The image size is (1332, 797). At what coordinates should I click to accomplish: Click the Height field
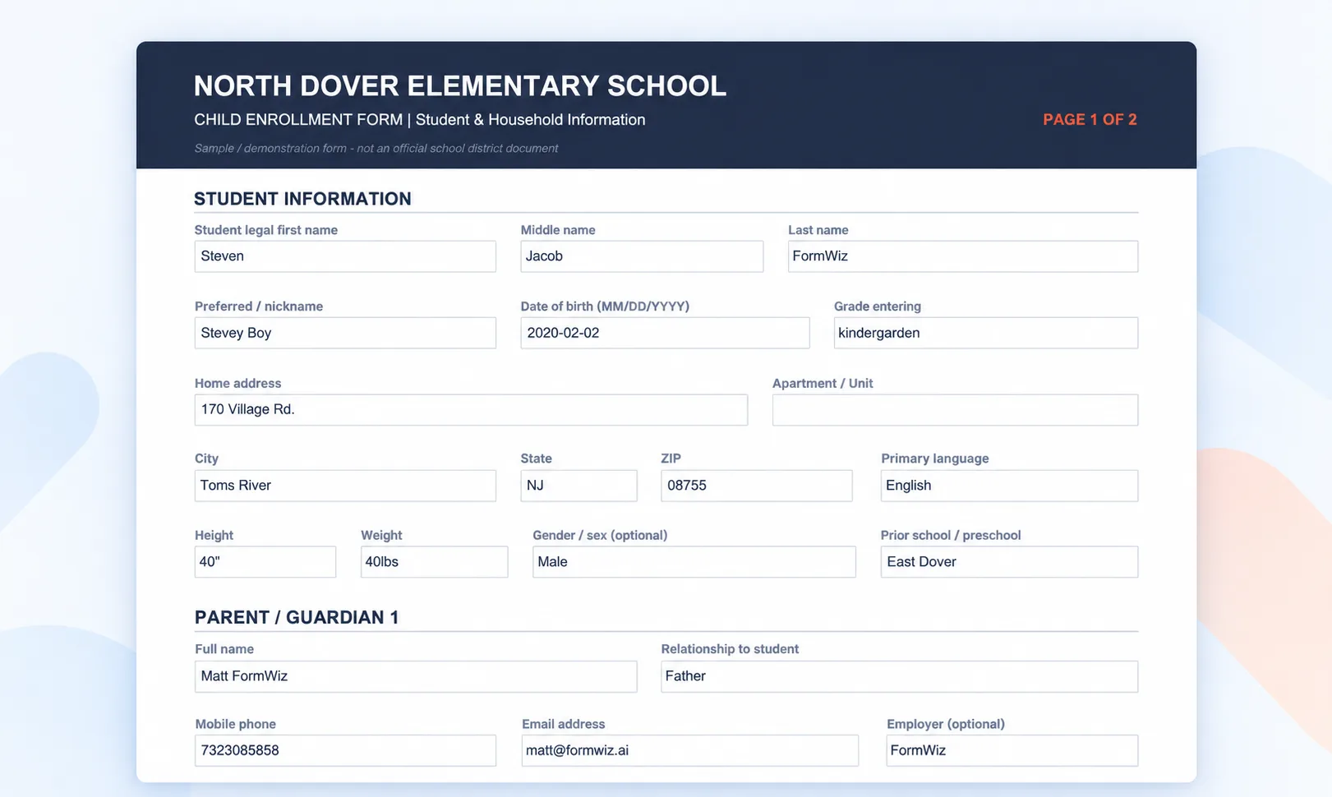tap(265, 562)
